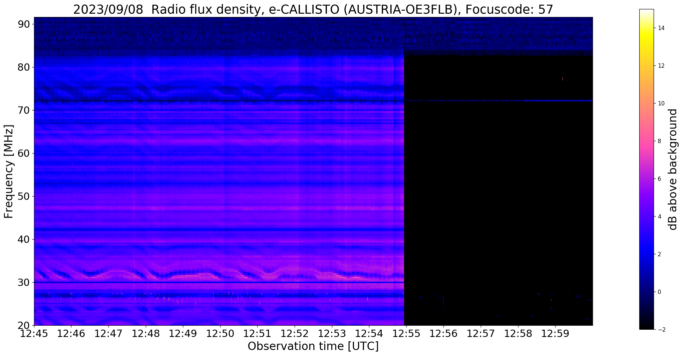Click the 12:49 time tick label

point(183,334)
